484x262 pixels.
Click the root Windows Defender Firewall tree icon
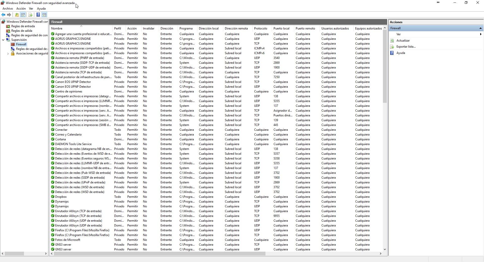pos(3,22)
